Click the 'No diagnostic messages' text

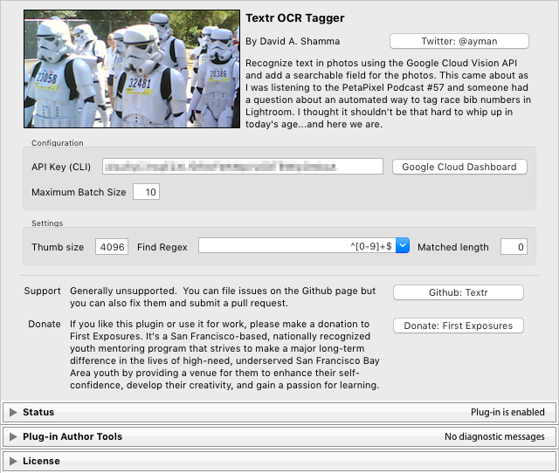click(494, 436)
